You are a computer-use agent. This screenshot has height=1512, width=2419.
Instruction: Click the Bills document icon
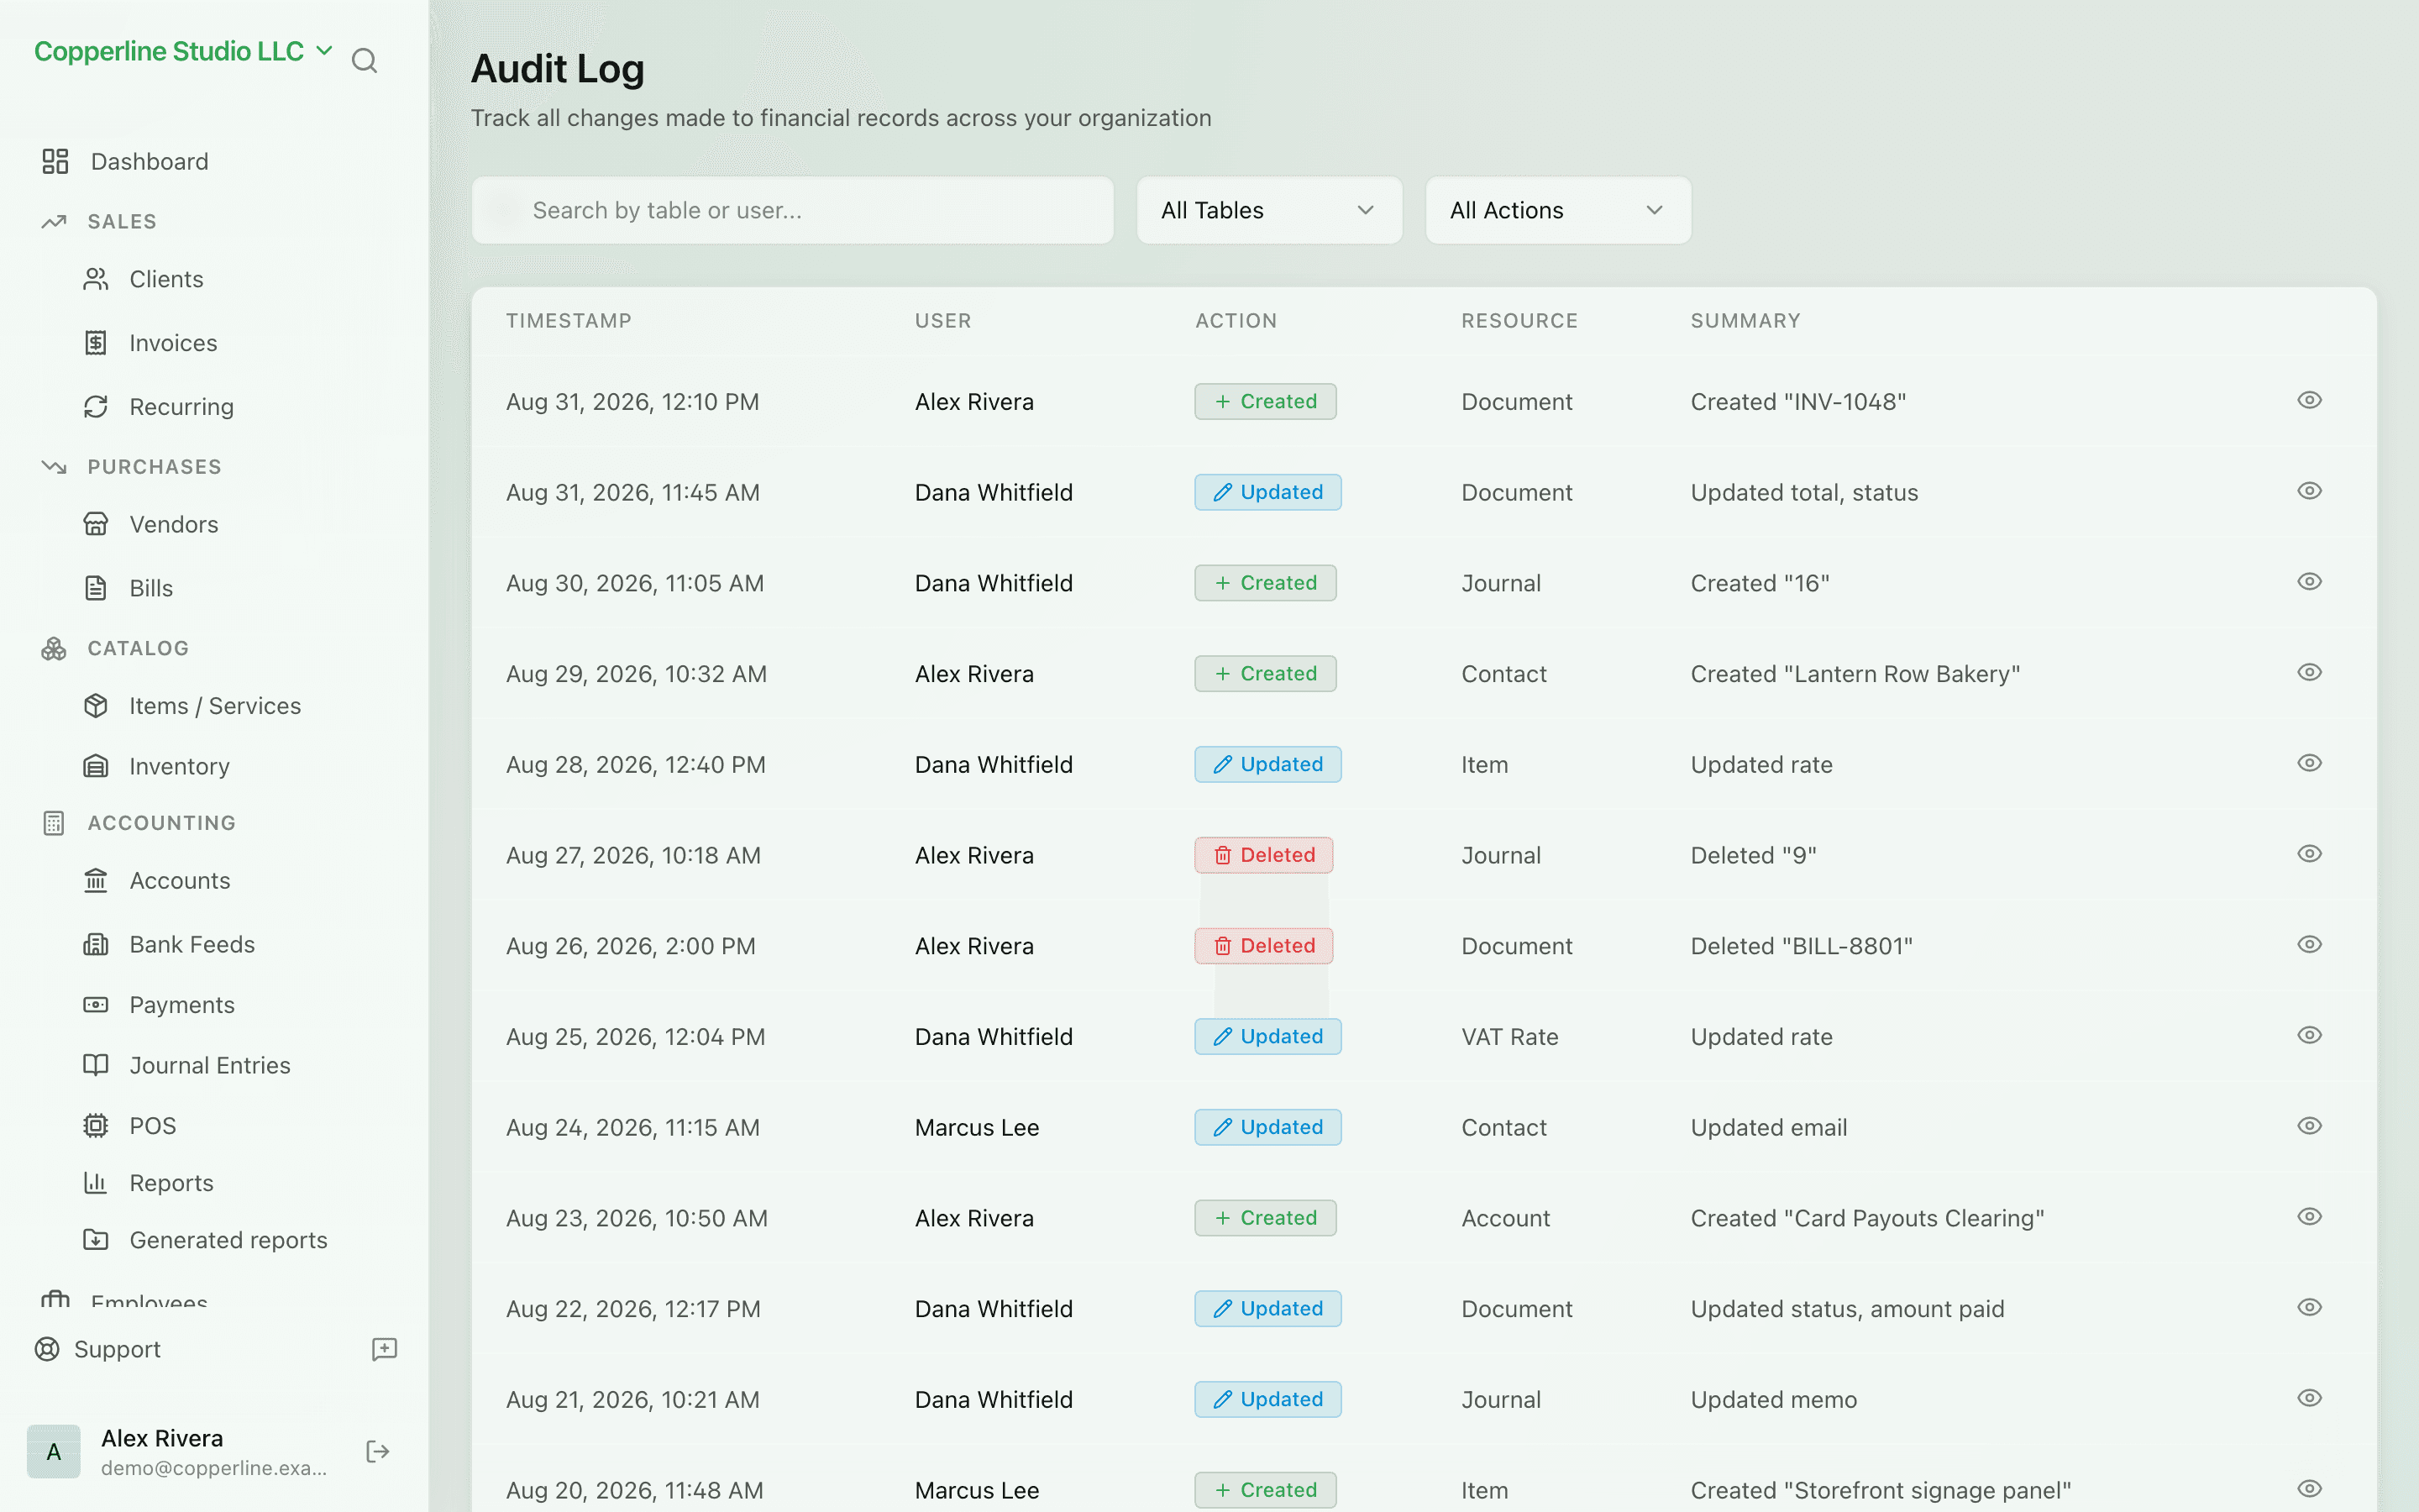coord(96,588)
